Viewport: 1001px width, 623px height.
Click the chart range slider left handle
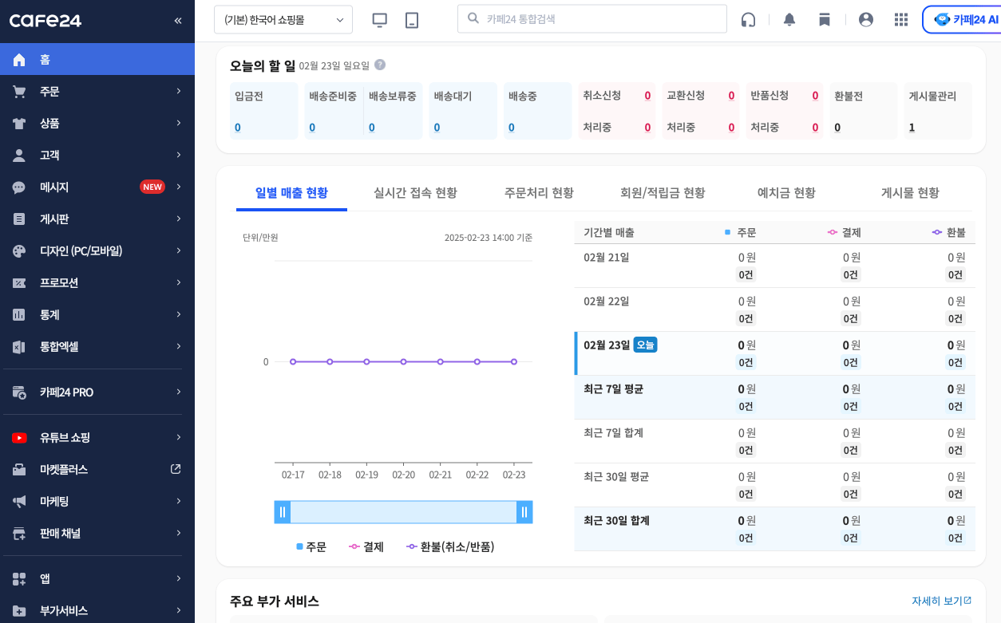tap(283, 512)
